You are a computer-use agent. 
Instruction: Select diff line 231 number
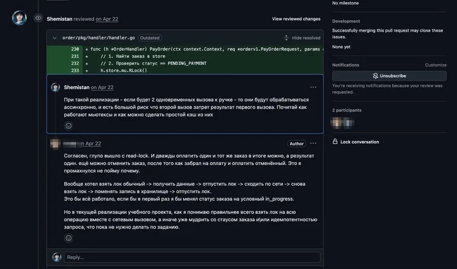pyautogui.click(x=75, y=56)
